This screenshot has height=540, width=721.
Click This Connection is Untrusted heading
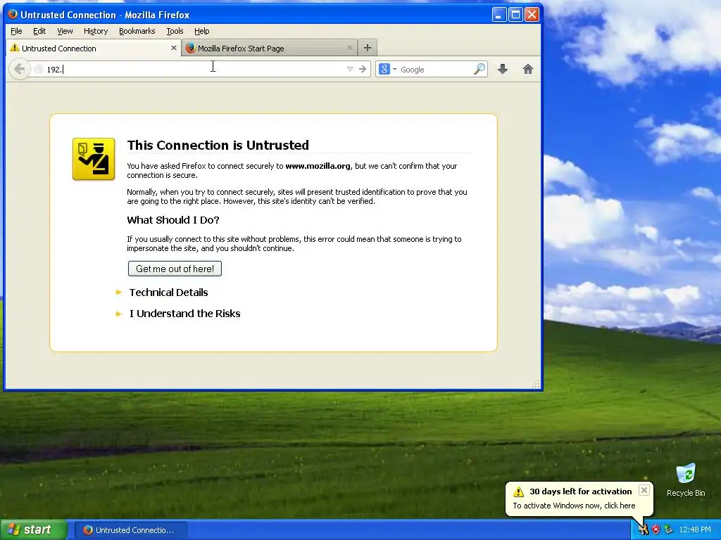(x=218, y=145)
